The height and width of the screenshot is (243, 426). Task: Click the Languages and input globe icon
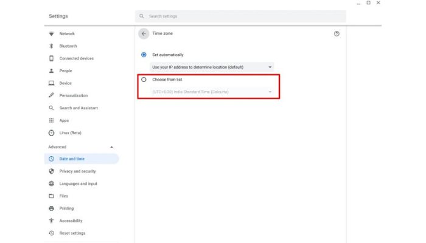51,183
